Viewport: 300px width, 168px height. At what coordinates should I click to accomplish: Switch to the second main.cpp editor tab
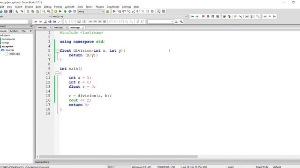coord(58,28)
